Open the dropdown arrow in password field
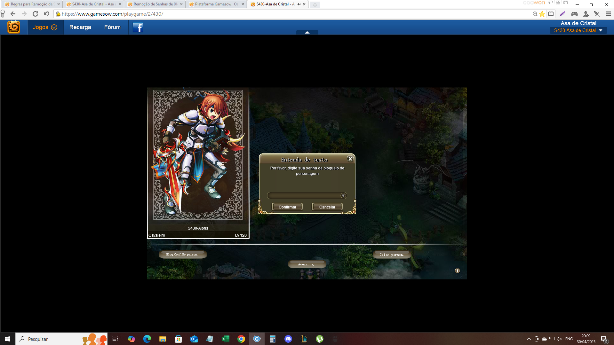Image resolution: width=614 pixels, height=345 pixels. [x=343, y=195]
